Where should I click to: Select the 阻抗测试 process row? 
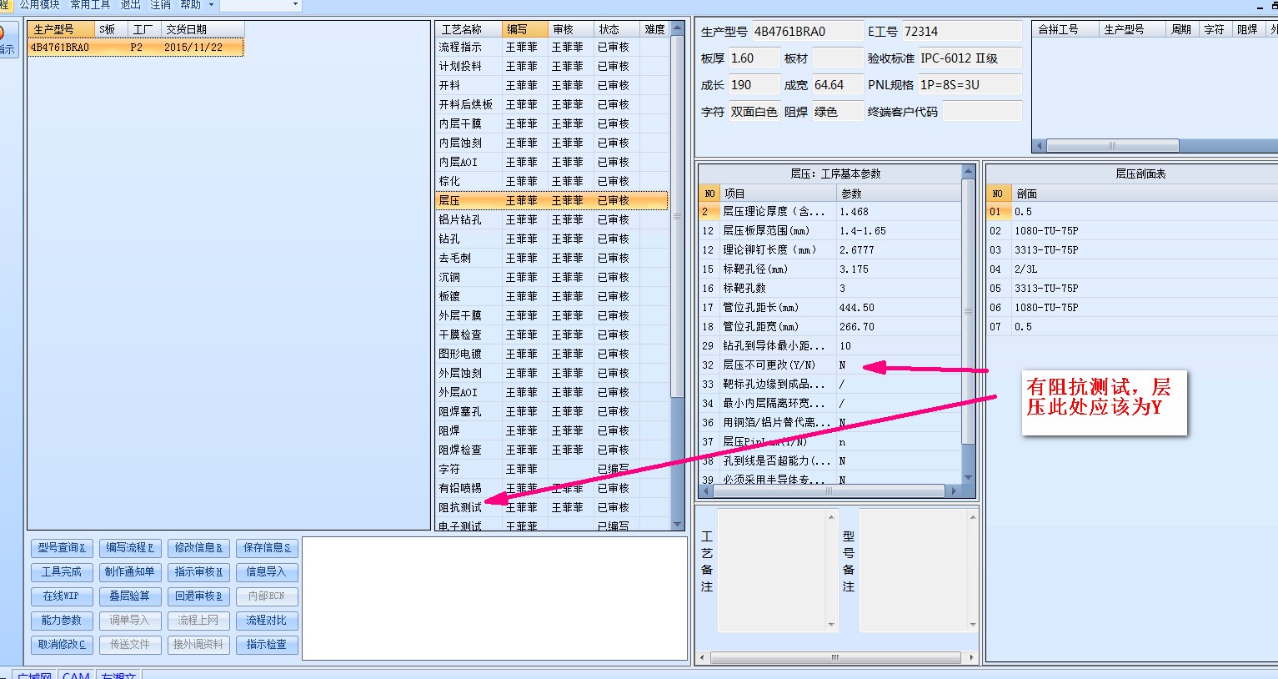(552, 507)
